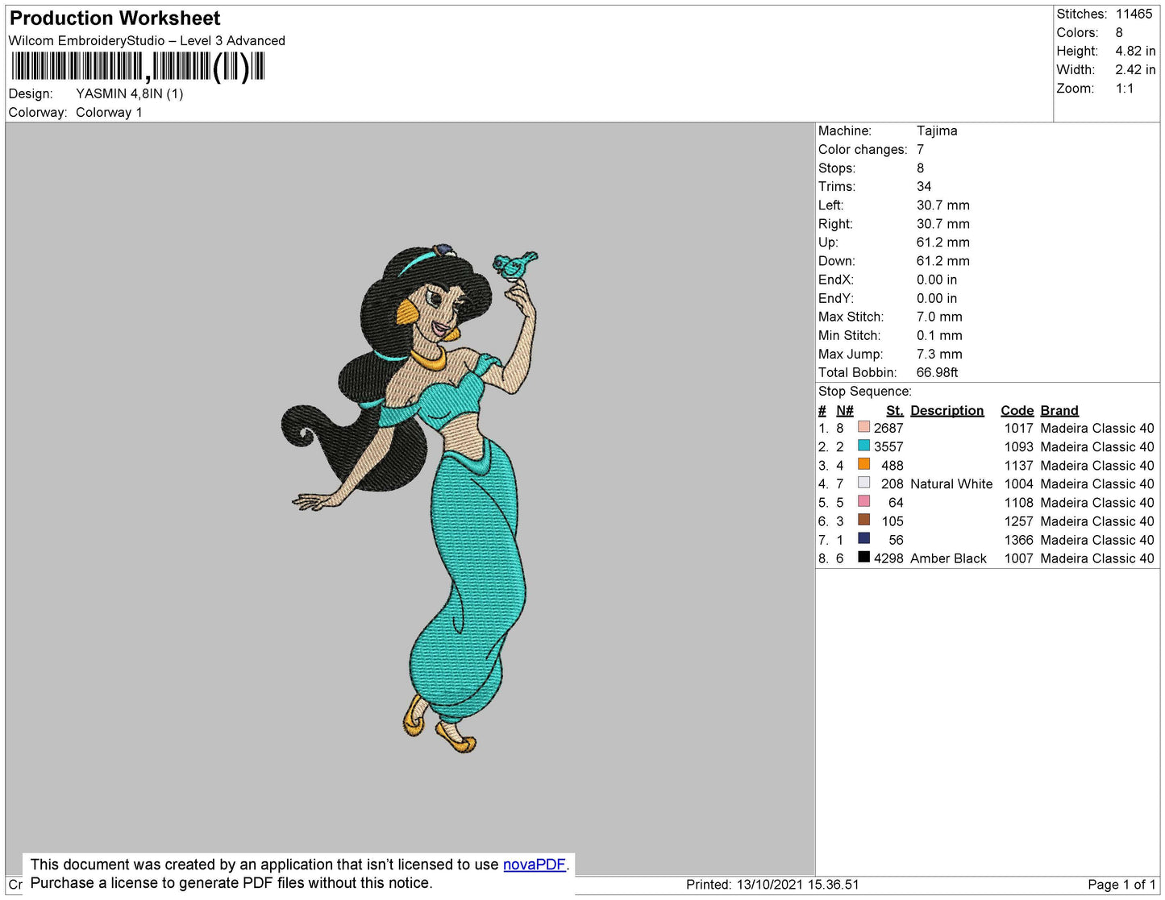Image resolution: width=1165 pixels, height=900 pixels.
Task: Click the Up value 61.2 mm
Action: [943, 242]
